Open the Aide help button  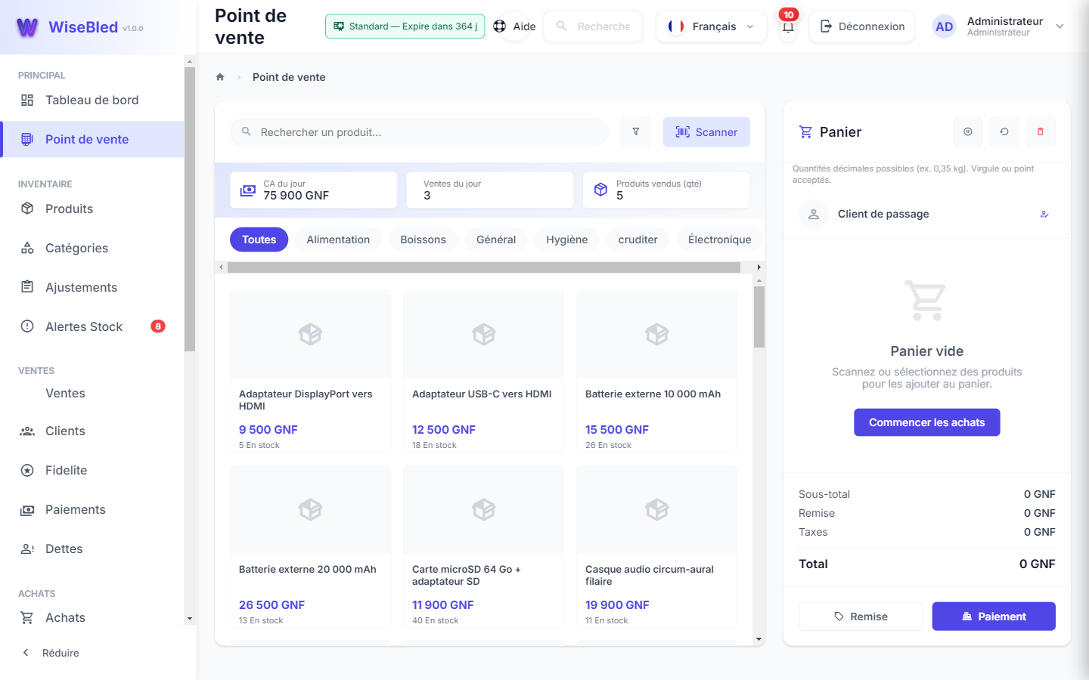[x=514, y=26]
